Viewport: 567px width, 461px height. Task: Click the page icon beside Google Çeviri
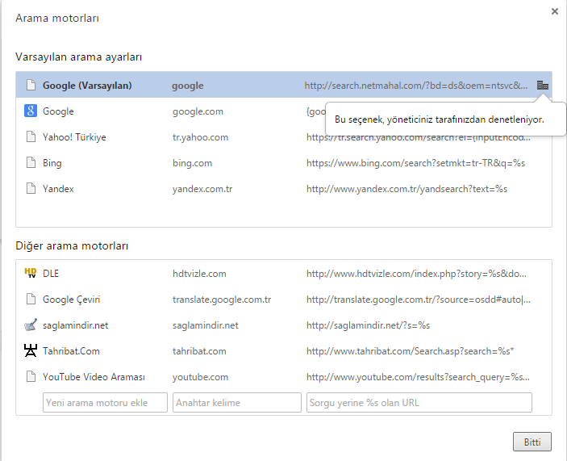click(31, 299)
